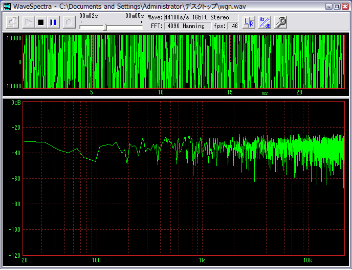The image size is (352, 270).
Task: Click the 10k frequency axis label
Action: (x=307, y=260)
